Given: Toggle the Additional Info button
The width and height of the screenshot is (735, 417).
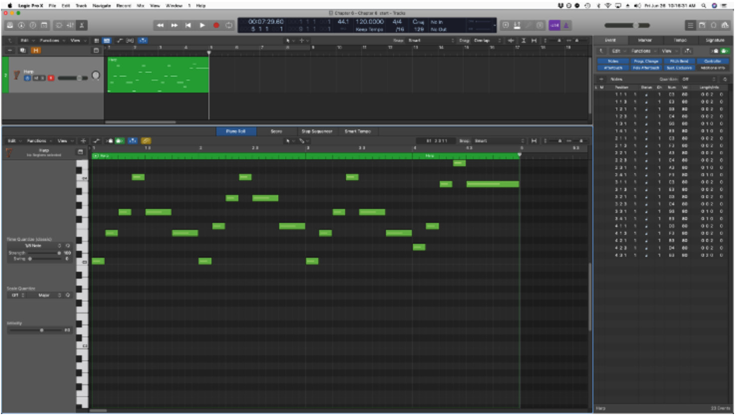Looking at the screenshot, I should pyautogui.click(x=713, y=68).
